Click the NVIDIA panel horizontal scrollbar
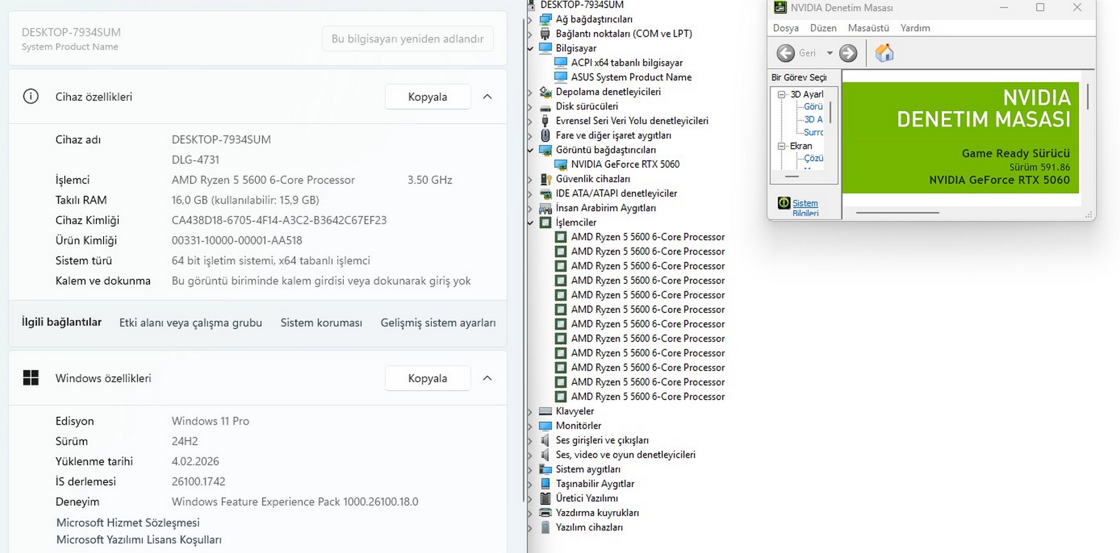 coord(897,213)
